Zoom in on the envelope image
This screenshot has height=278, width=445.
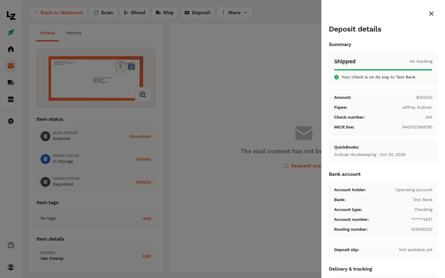click(143, 95)
